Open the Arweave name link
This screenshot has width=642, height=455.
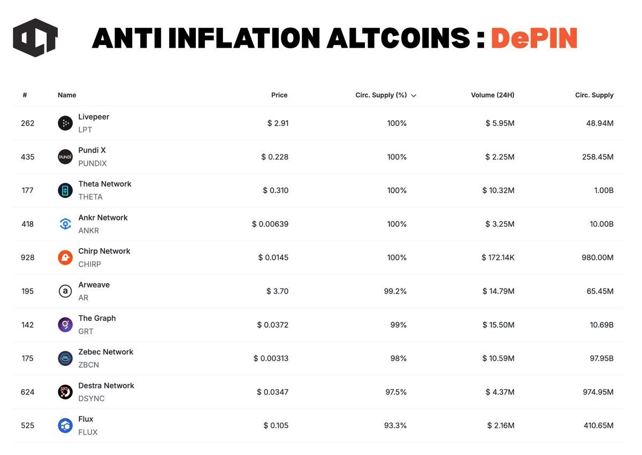[x=94, y=285]
